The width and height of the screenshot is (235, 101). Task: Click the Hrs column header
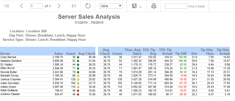194,54
